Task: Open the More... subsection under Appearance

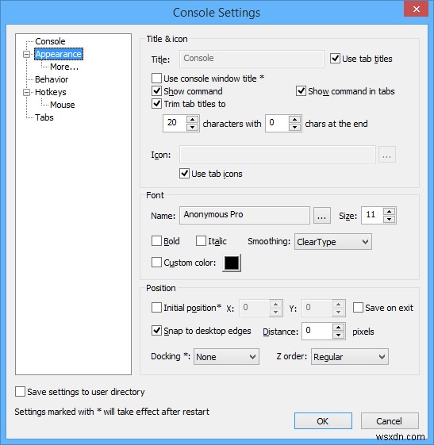Action: 64,67
